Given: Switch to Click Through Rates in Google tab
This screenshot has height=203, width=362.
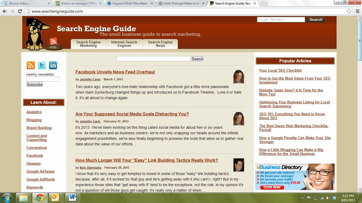Looking at the screenshot, I should [182, 3].
